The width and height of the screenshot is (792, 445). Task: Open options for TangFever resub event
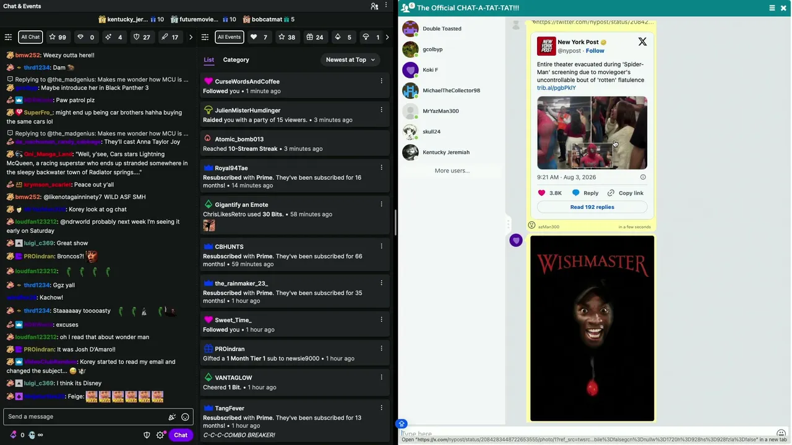[x=381, y=408]
